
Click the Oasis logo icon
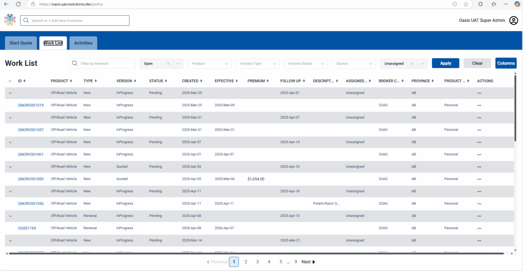(x=10, y=20)
